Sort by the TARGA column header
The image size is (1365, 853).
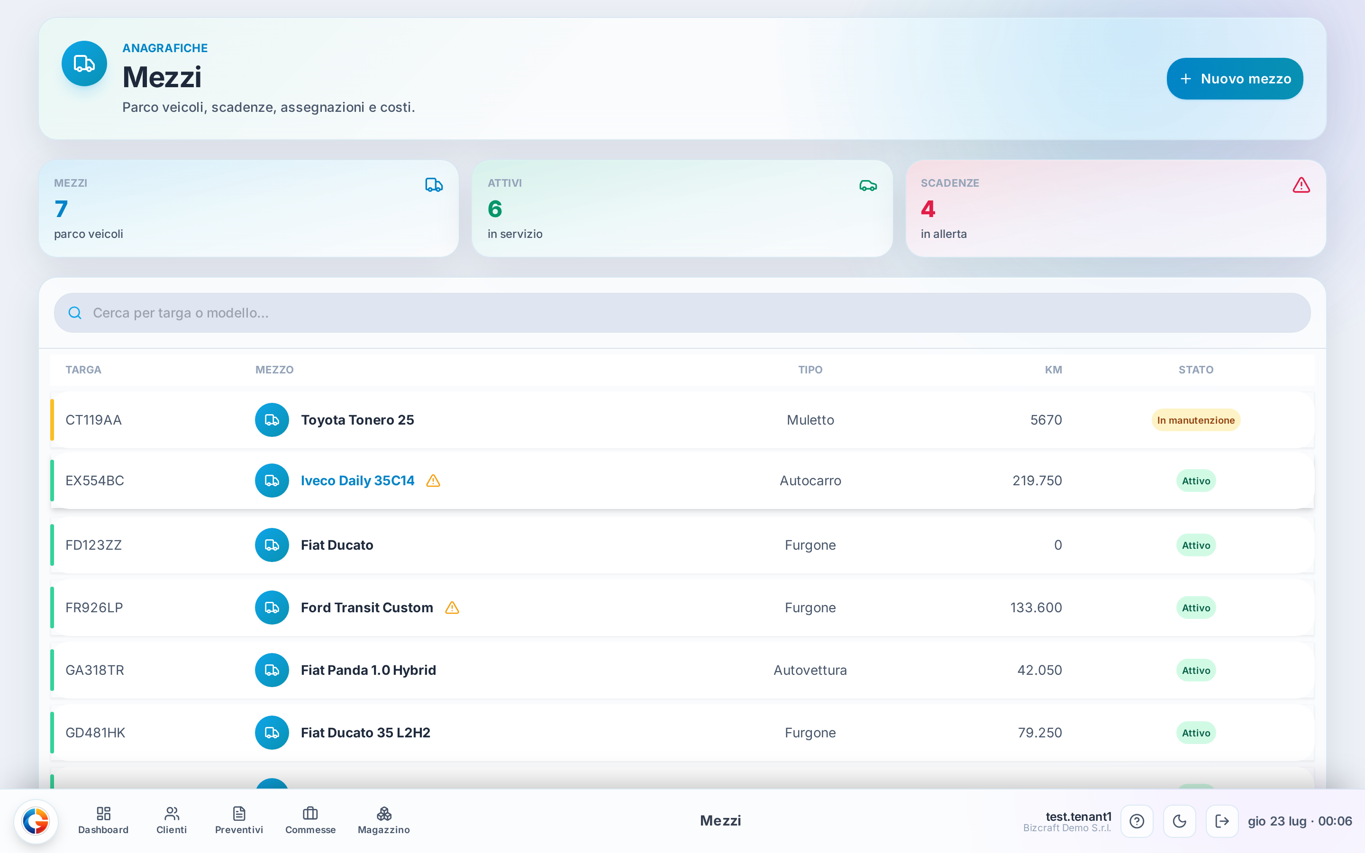pos(83,370)
